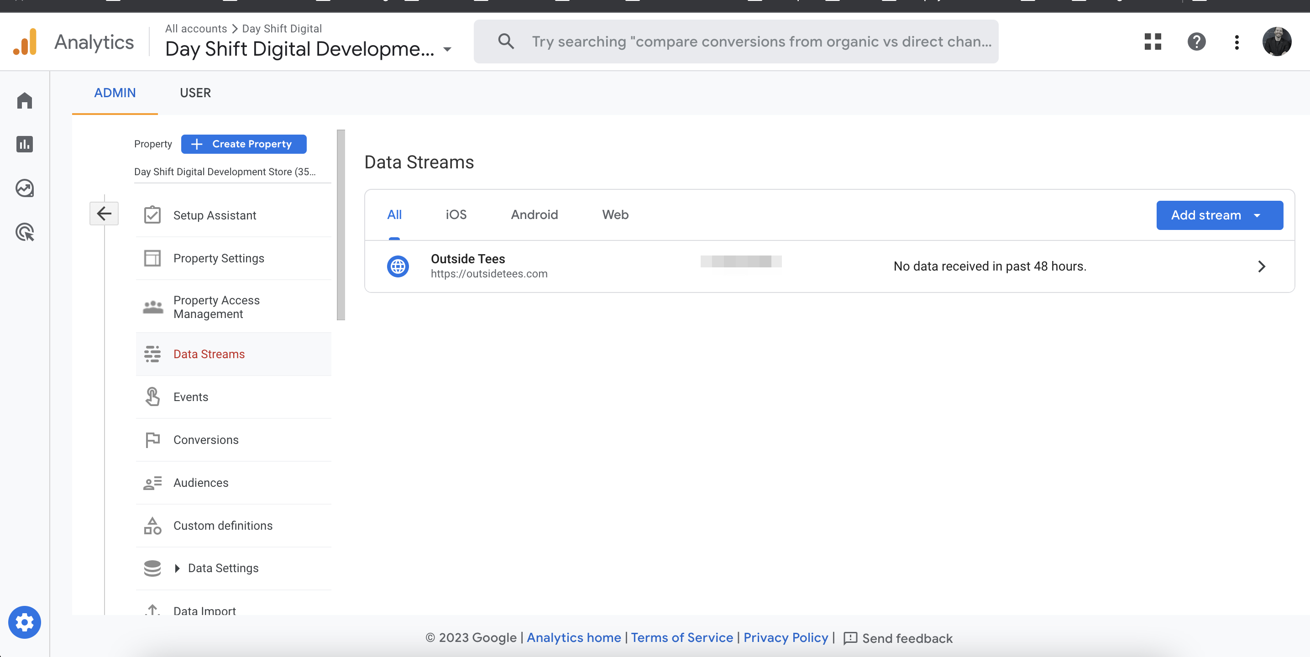Click the Setup Assistant clipboard icon
Viewport: 1310px width, 657px height.
pos(152,214)
